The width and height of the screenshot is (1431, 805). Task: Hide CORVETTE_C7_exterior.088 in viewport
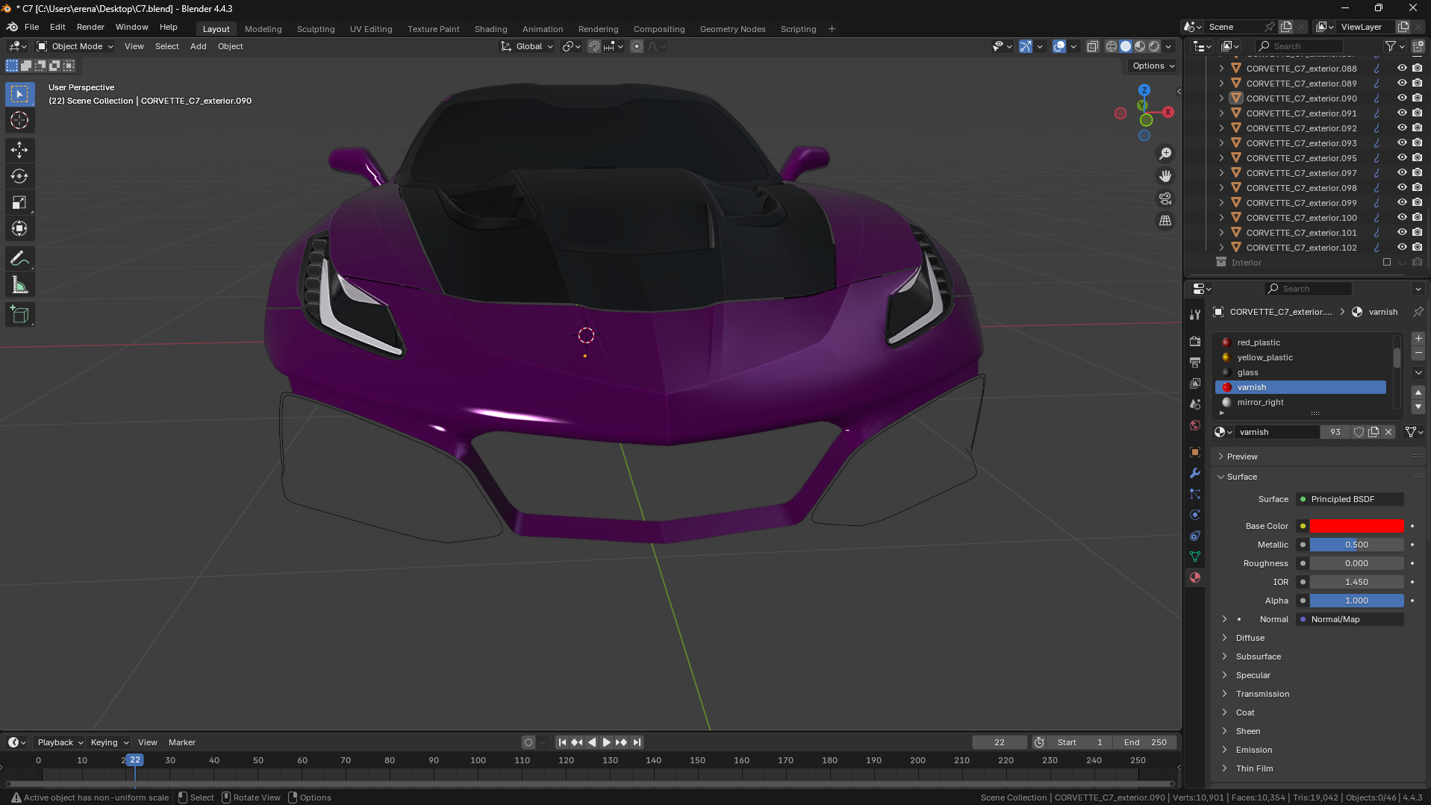1402,68
